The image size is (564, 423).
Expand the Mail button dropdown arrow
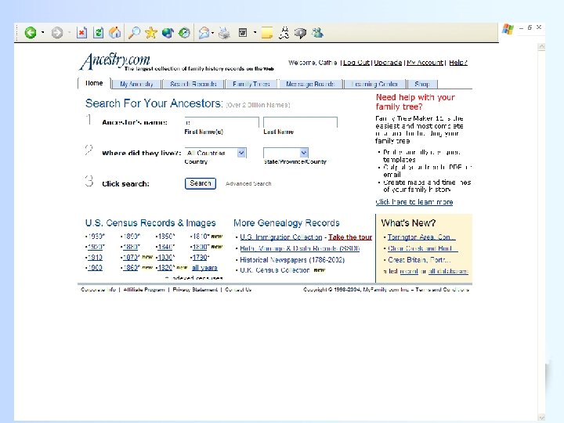coord(212,33)
